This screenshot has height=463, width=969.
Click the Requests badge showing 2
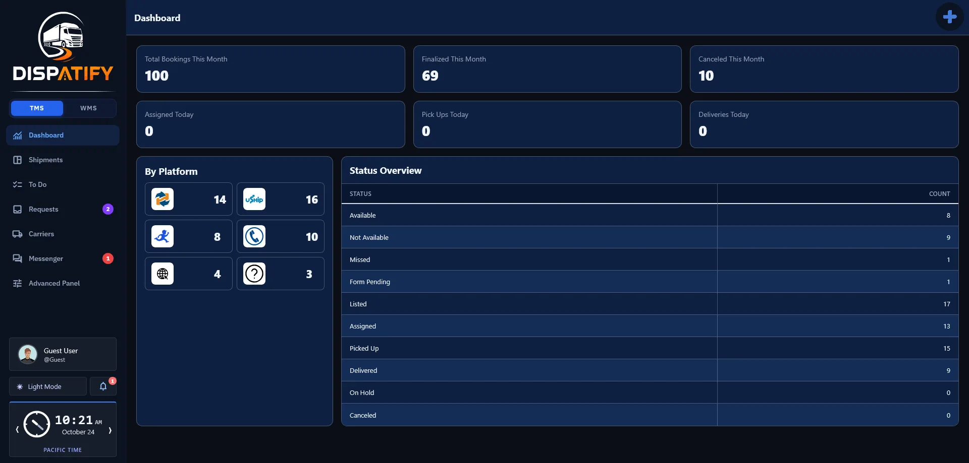(108, 209)
